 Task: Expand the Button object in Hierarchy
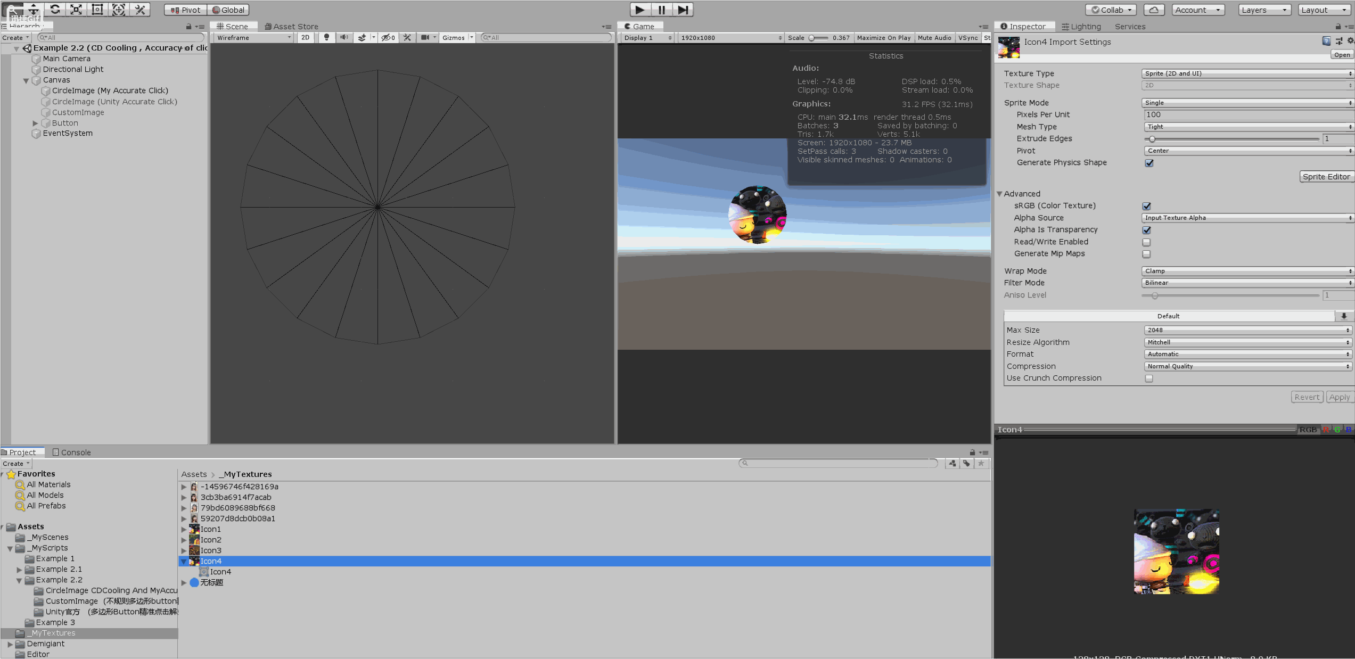(x=35, y=123)
